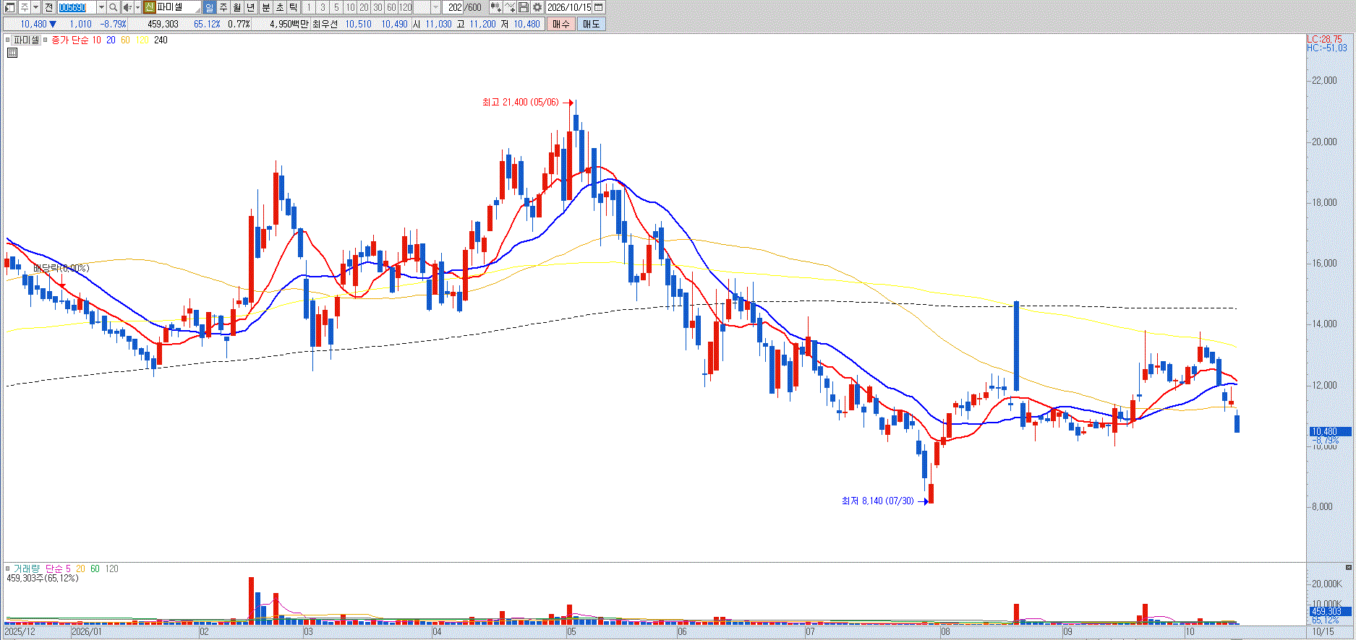
Task: Open the calendar date picker icon
Action: coord(599,7)
